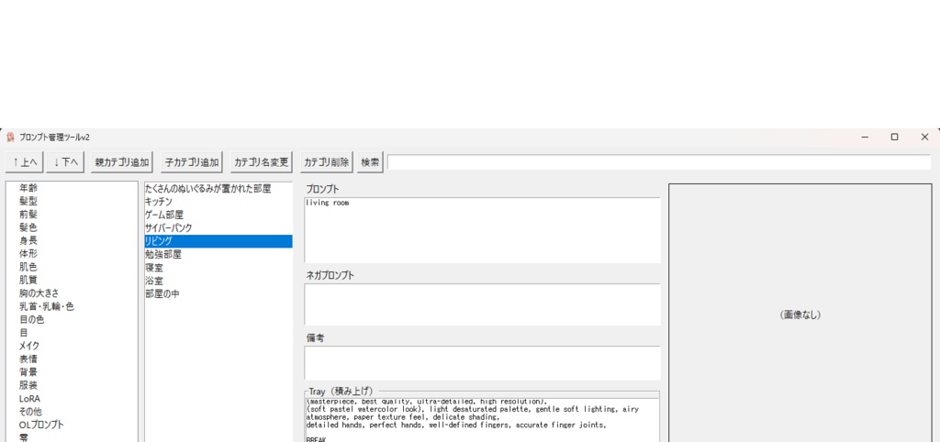Select サイバーパンク in the item list
This screenshot has height=442, width=940.
[x=218, y=228]
